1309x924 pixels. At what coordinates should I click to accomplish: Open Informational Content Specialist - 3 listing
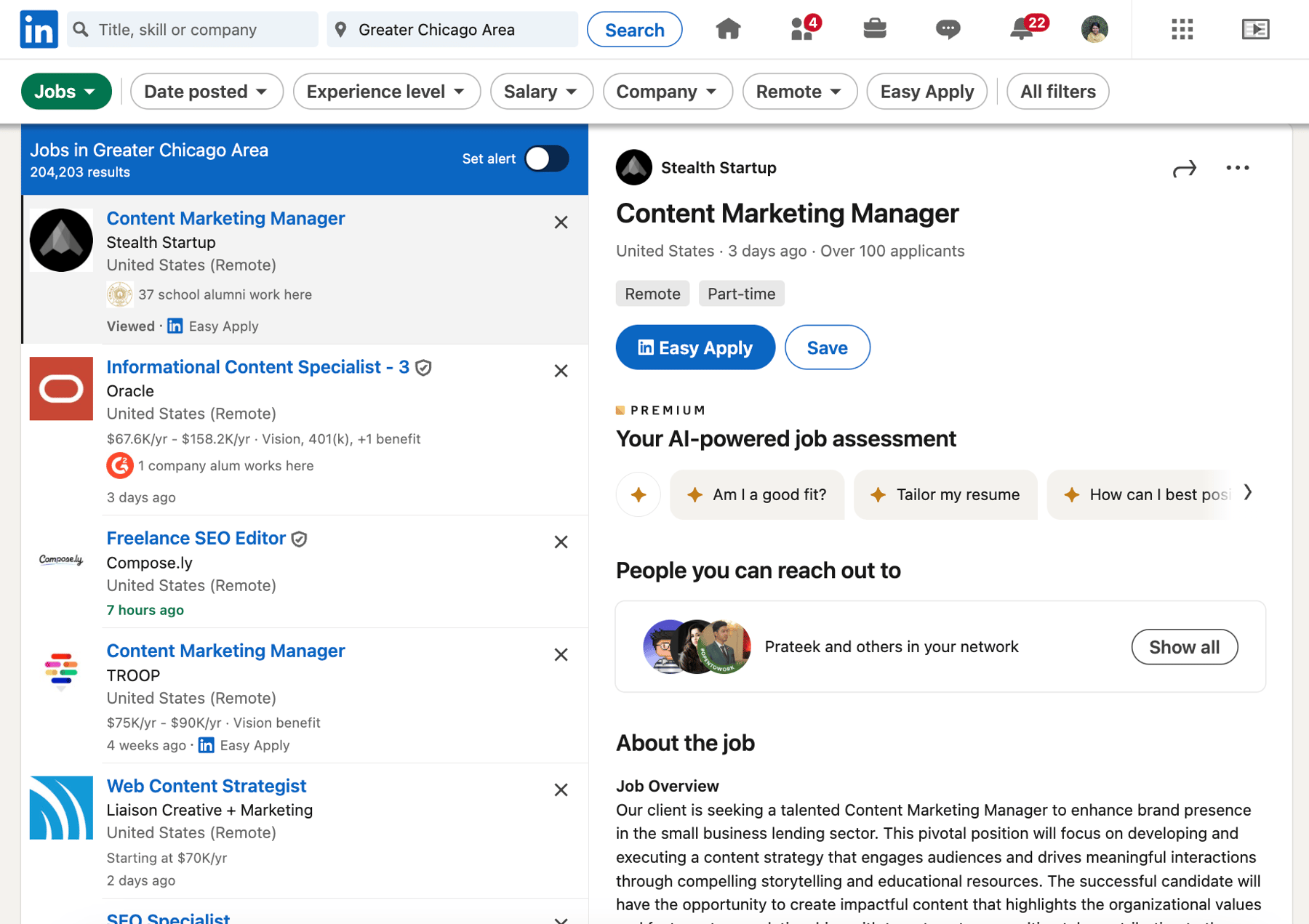pos(258,367)
